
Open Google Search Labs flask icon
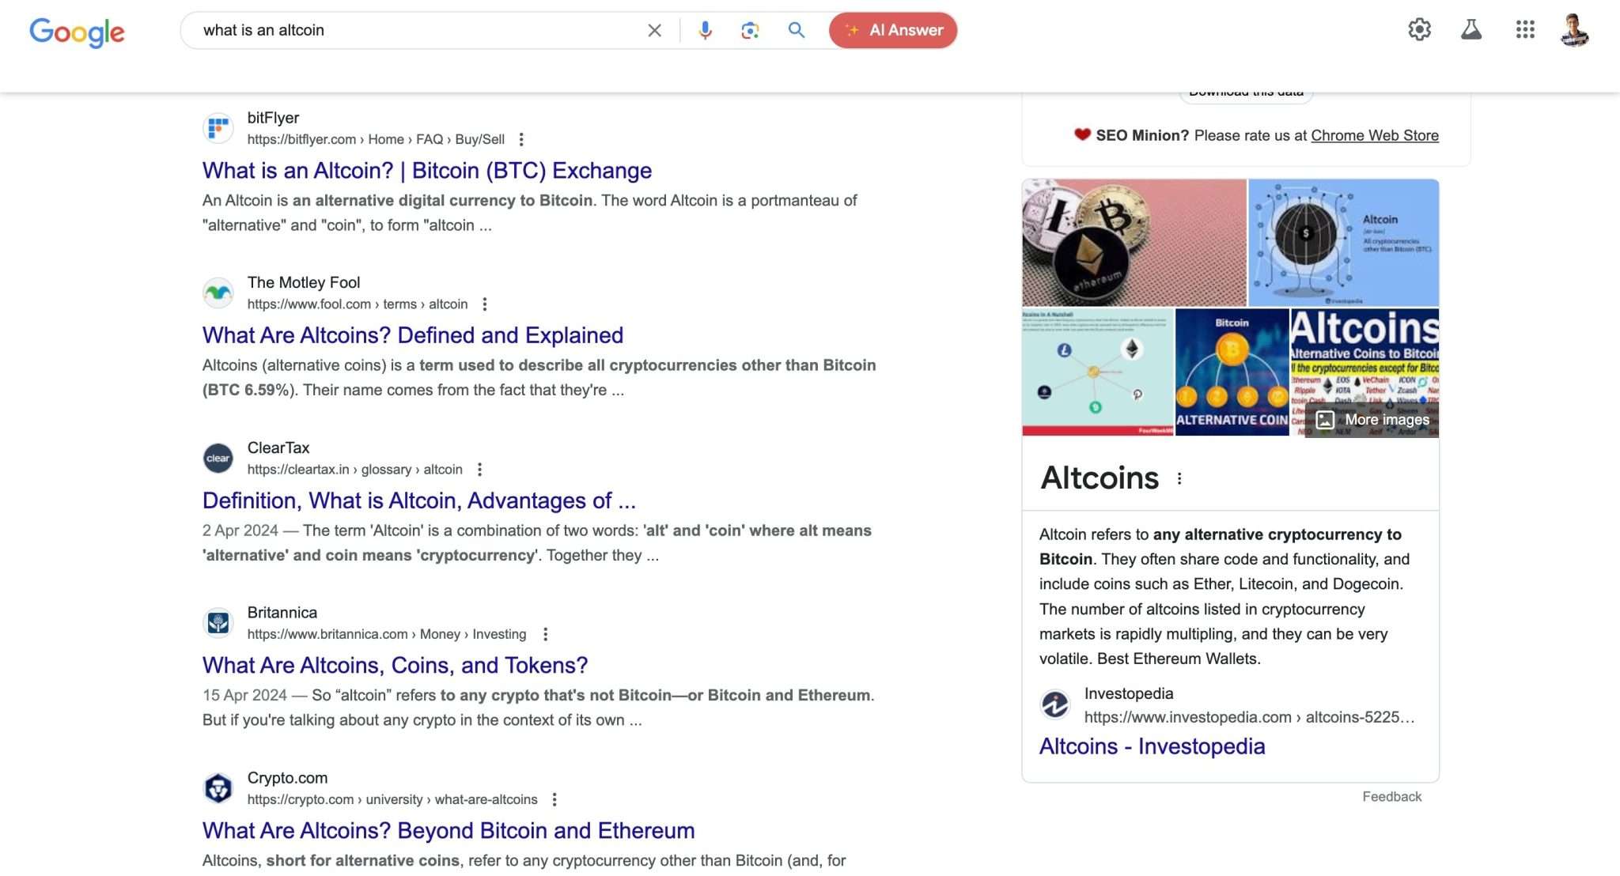(1473, 29)
